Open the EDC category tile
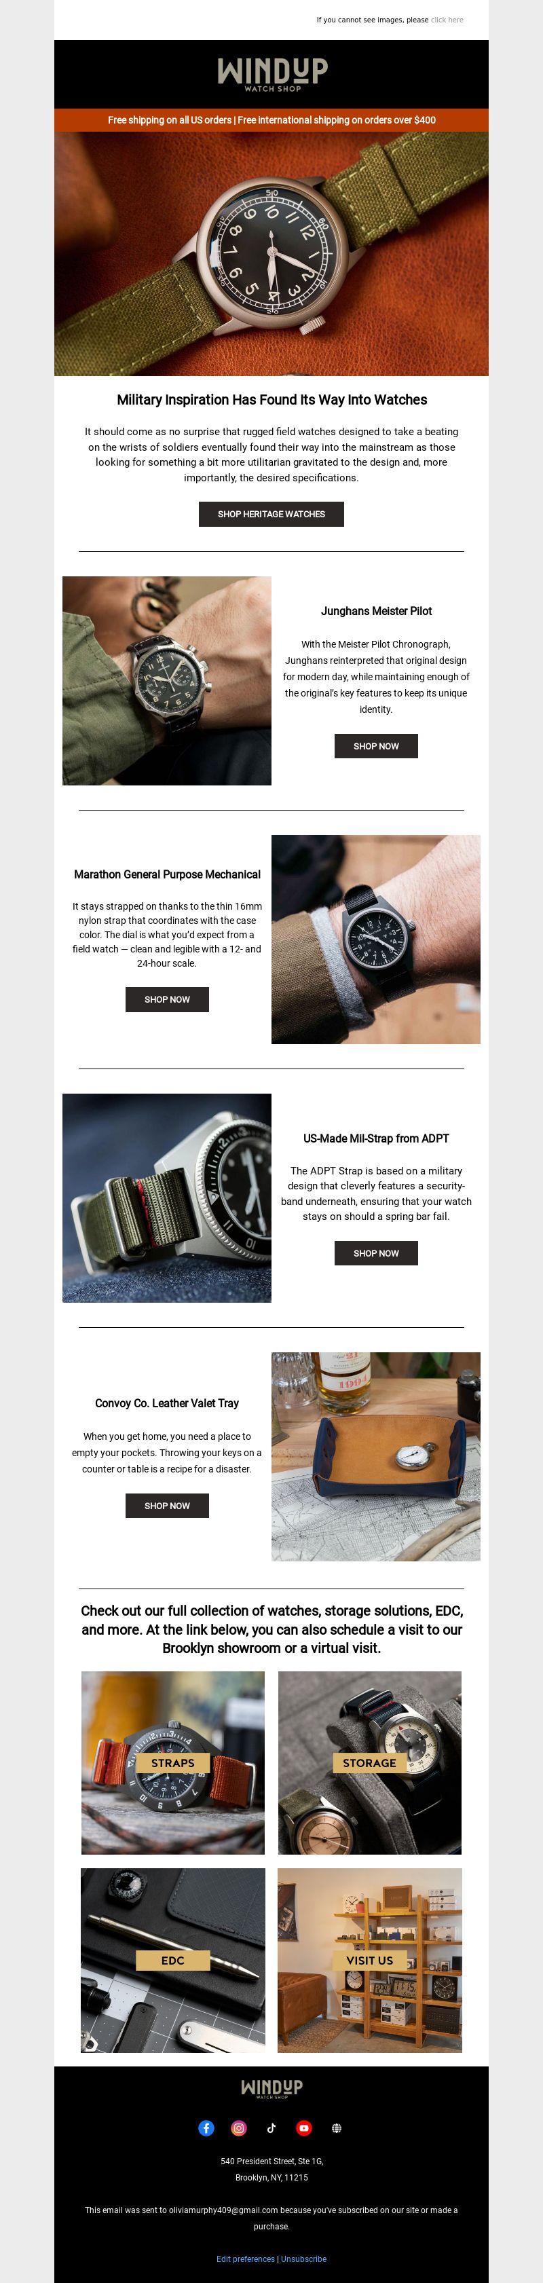Viewport: 543px width, 2283px height. (x=172, y=1961)
